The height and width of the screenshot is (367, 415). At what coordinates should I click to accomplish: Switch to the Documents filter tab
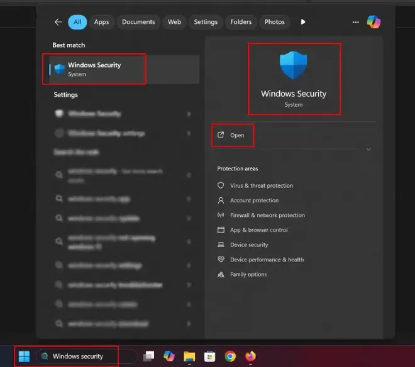(138, 22)
